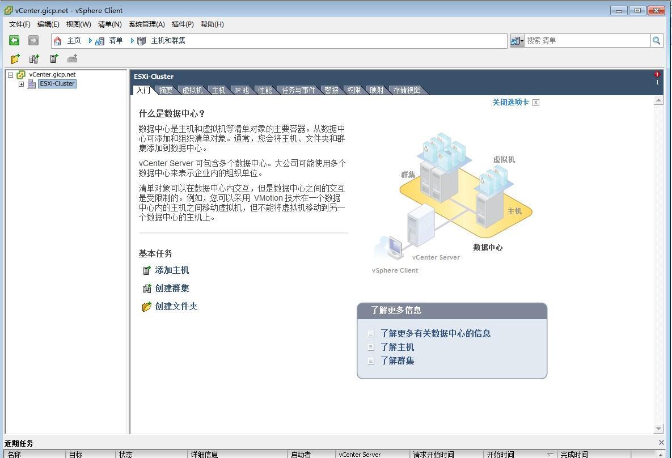Click the icon beside 添加主机
This screenshot has width=672, height=458.
(x=146, y=270)
